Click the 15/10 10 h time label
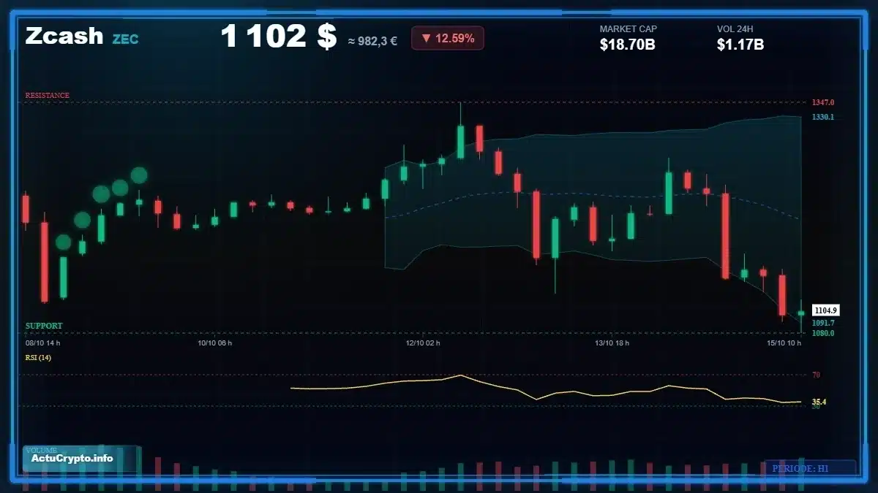The width and height of the screenshot is (878, 493). coord(784,343)
